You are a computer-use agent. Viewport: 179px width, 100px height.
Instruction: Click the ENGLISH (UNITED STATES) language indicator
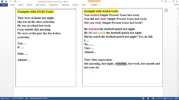click(x=39, y=98)
